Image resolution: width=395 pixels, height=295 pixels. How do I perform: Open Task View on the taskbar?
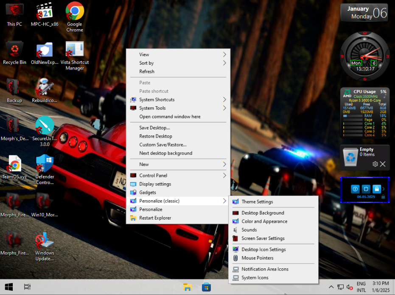27,287
